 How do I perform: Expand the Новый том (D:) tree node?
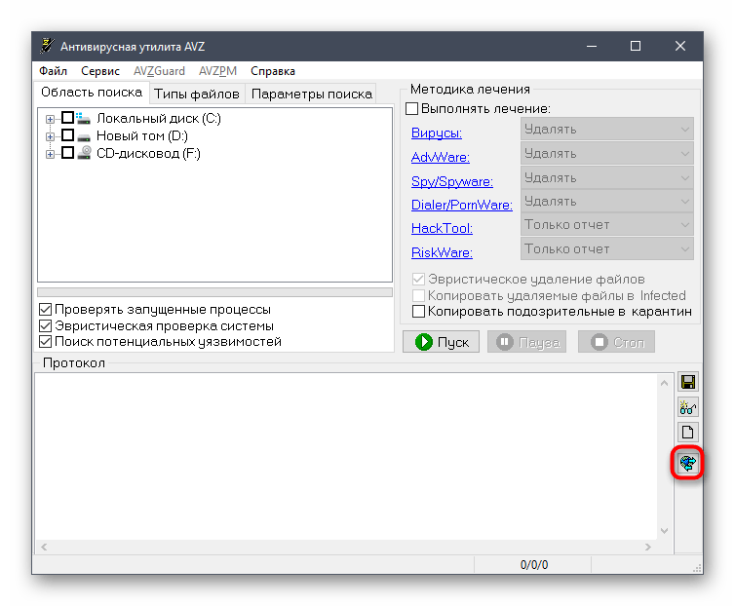pyautogui.click(x=50, y=136)
